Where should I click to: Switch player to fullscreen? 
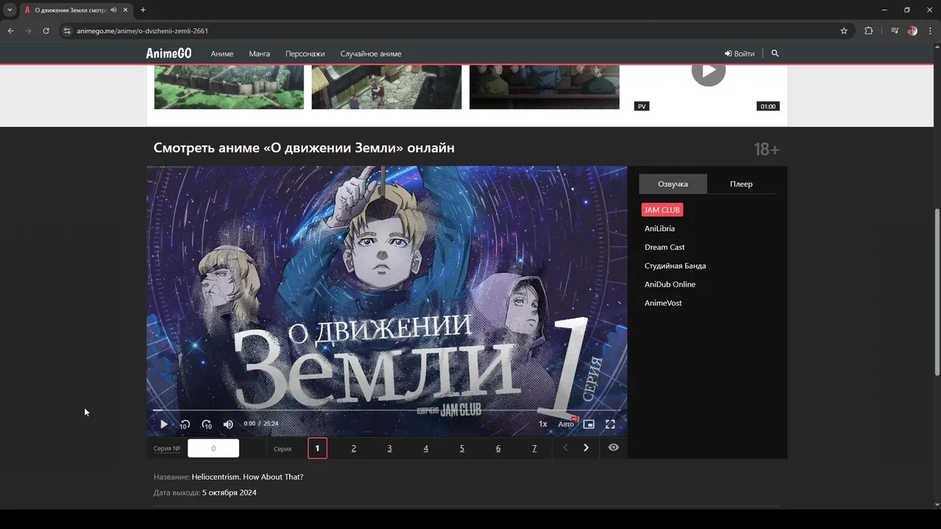(610, 424)
